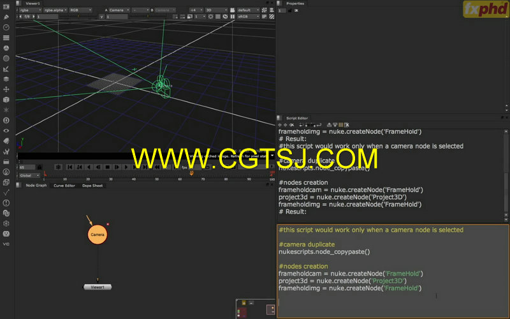The width and height of the screenshot is (510, 319).
Task: Step forward one frame
Action: point(117,167)
